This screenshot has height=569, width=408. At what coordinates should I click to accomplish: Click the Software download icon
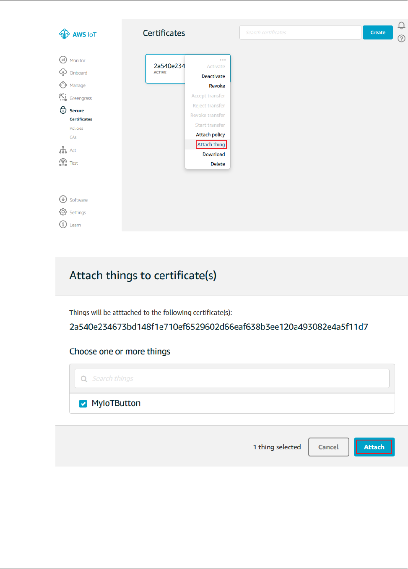click(63, 199)
